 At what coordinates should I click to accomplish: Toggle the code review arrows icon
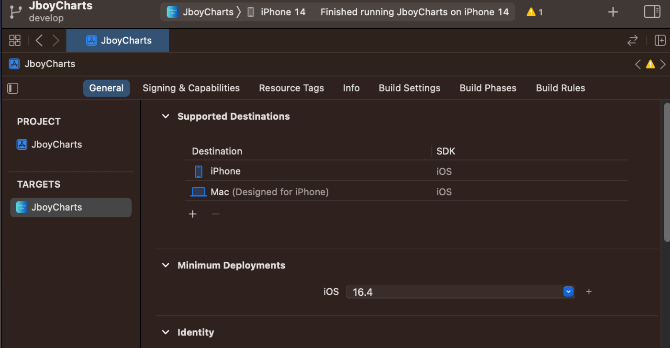pos(633,40)
